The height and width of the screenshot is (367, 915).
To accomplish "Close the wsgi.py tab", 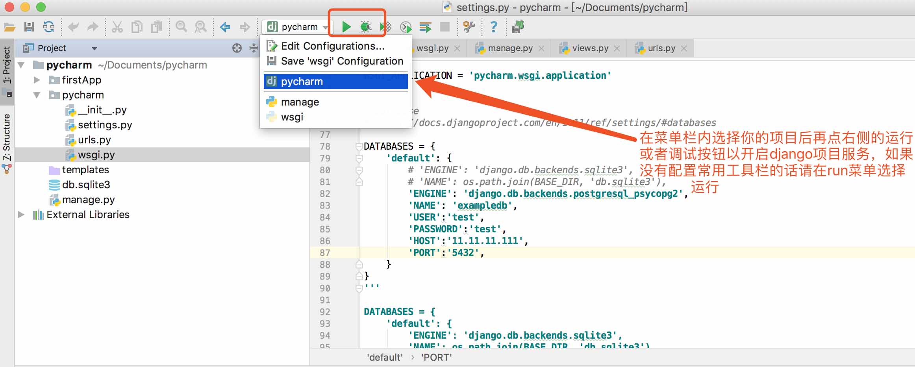I will tap(457, 48).
